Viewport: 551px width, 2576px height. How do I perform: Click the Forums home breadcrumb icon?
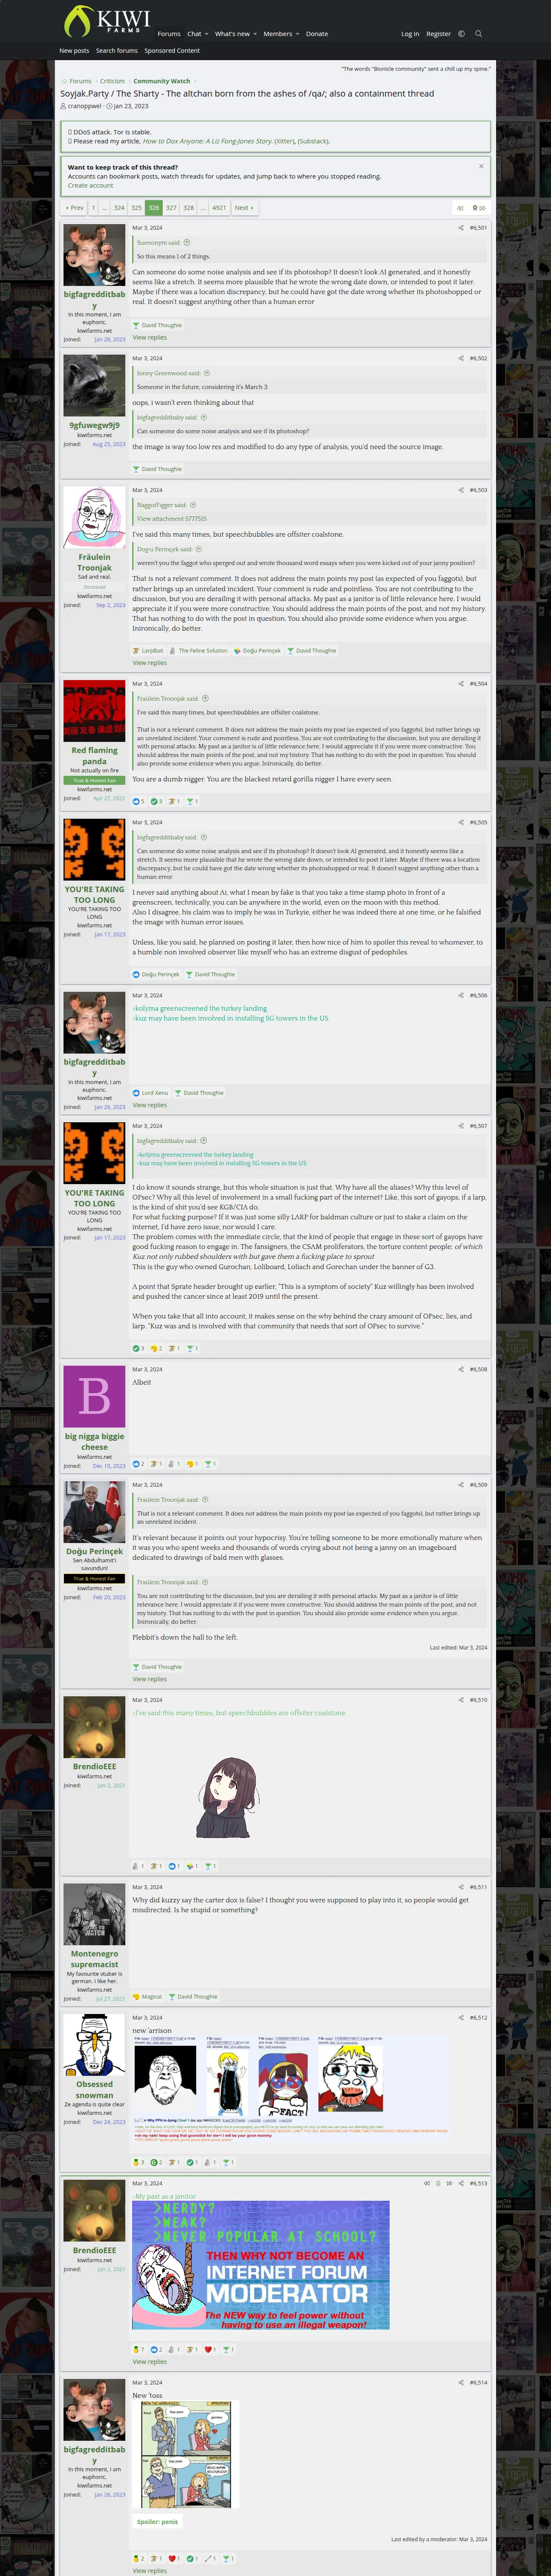[x=64, y=81]
